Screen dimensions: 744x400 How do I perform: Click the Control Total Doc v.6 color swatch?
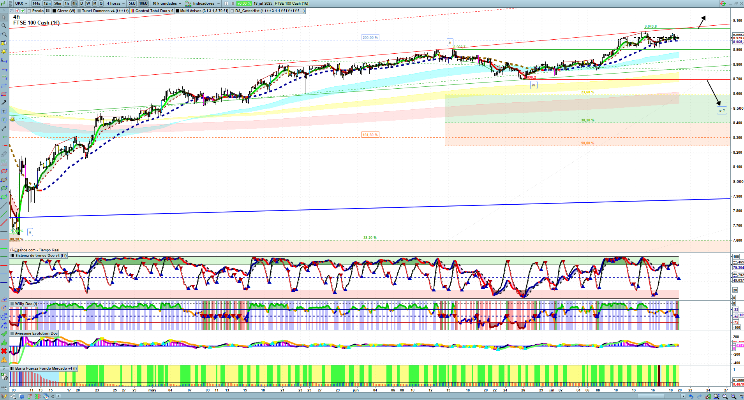pos(133,11)
